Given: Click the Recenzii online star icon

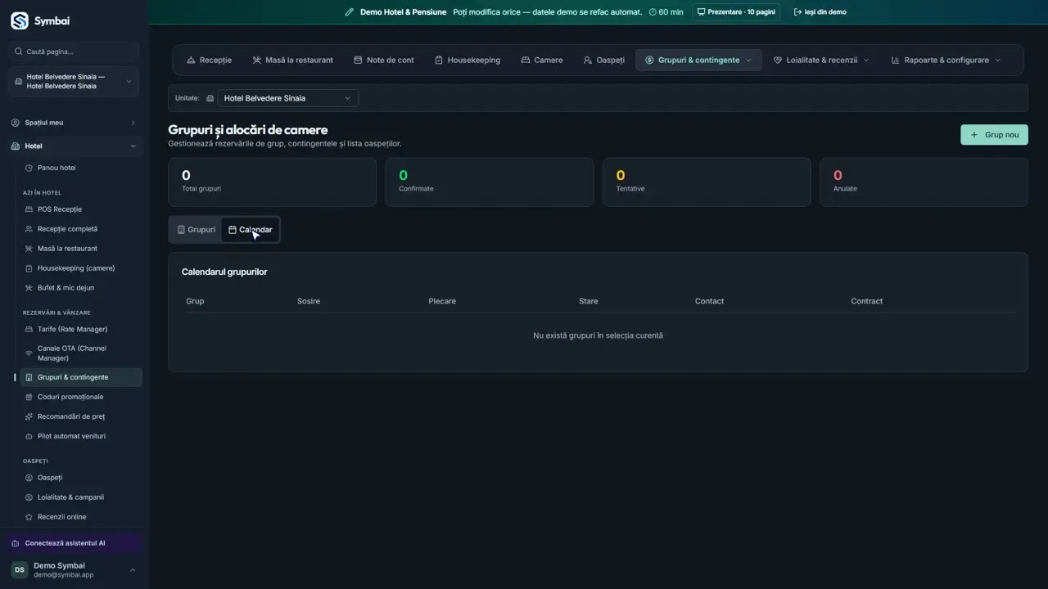Looking at the screenshot, I should tap(29, 517).
